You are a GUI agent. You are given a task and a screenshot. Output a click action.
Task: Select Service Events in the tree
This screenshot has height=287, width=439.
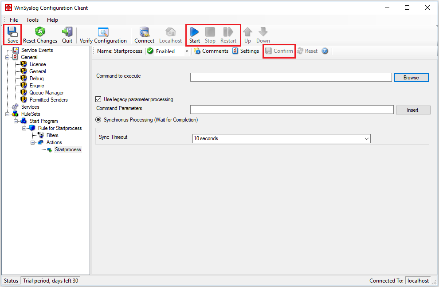(37, 50)
